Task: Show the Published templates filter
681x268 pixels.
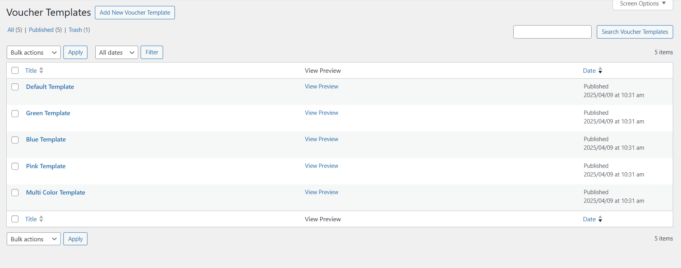Action: (41, 30)
